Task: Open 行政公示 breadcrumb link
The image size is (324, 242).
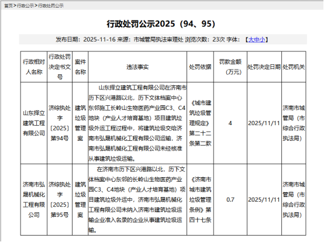Action: [25, 6]
